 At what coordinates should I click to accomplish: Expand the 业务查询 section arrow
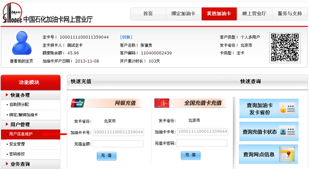point(7,164)
